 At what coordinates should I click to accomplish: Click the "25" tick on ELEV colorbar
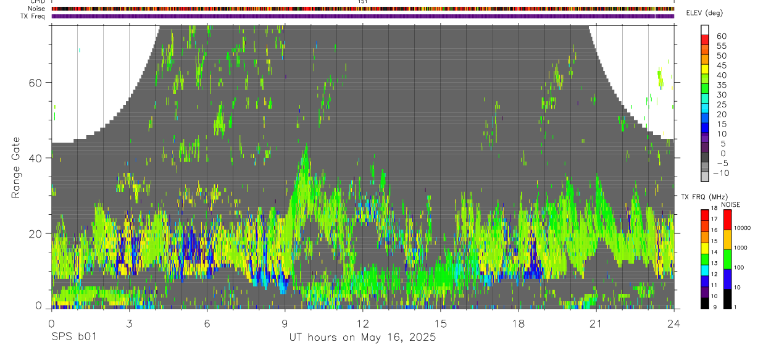[721, 105]
